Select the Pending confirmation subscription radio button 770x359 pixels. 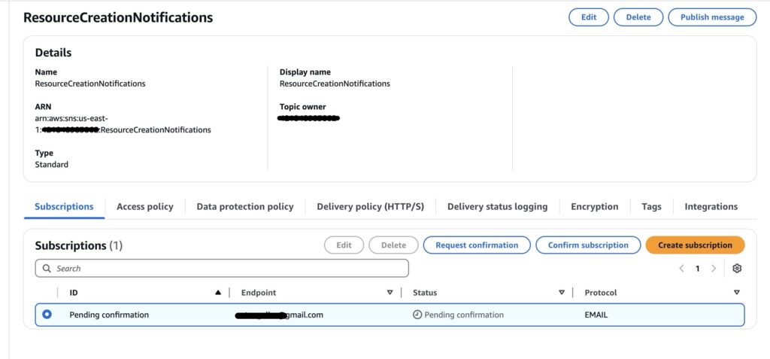point(47,315)
